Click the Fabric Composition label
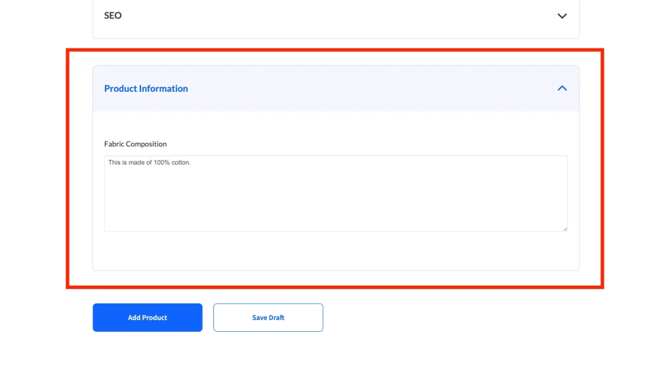672x381 pixels. pyautogui.click(x=135, y=144)
